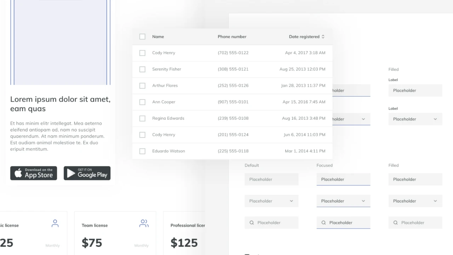This screenshot has width=453, height=255.
Task: Click the Arthur Flores name cell
Action: (165, 85)
